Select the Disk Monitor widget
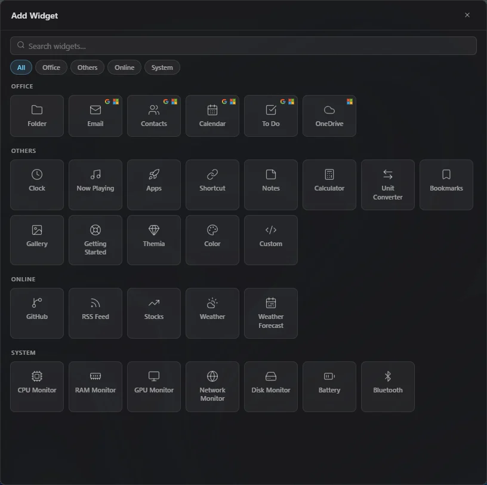Image resolution: width=487 pixels, height=485 pixels. 271,386
